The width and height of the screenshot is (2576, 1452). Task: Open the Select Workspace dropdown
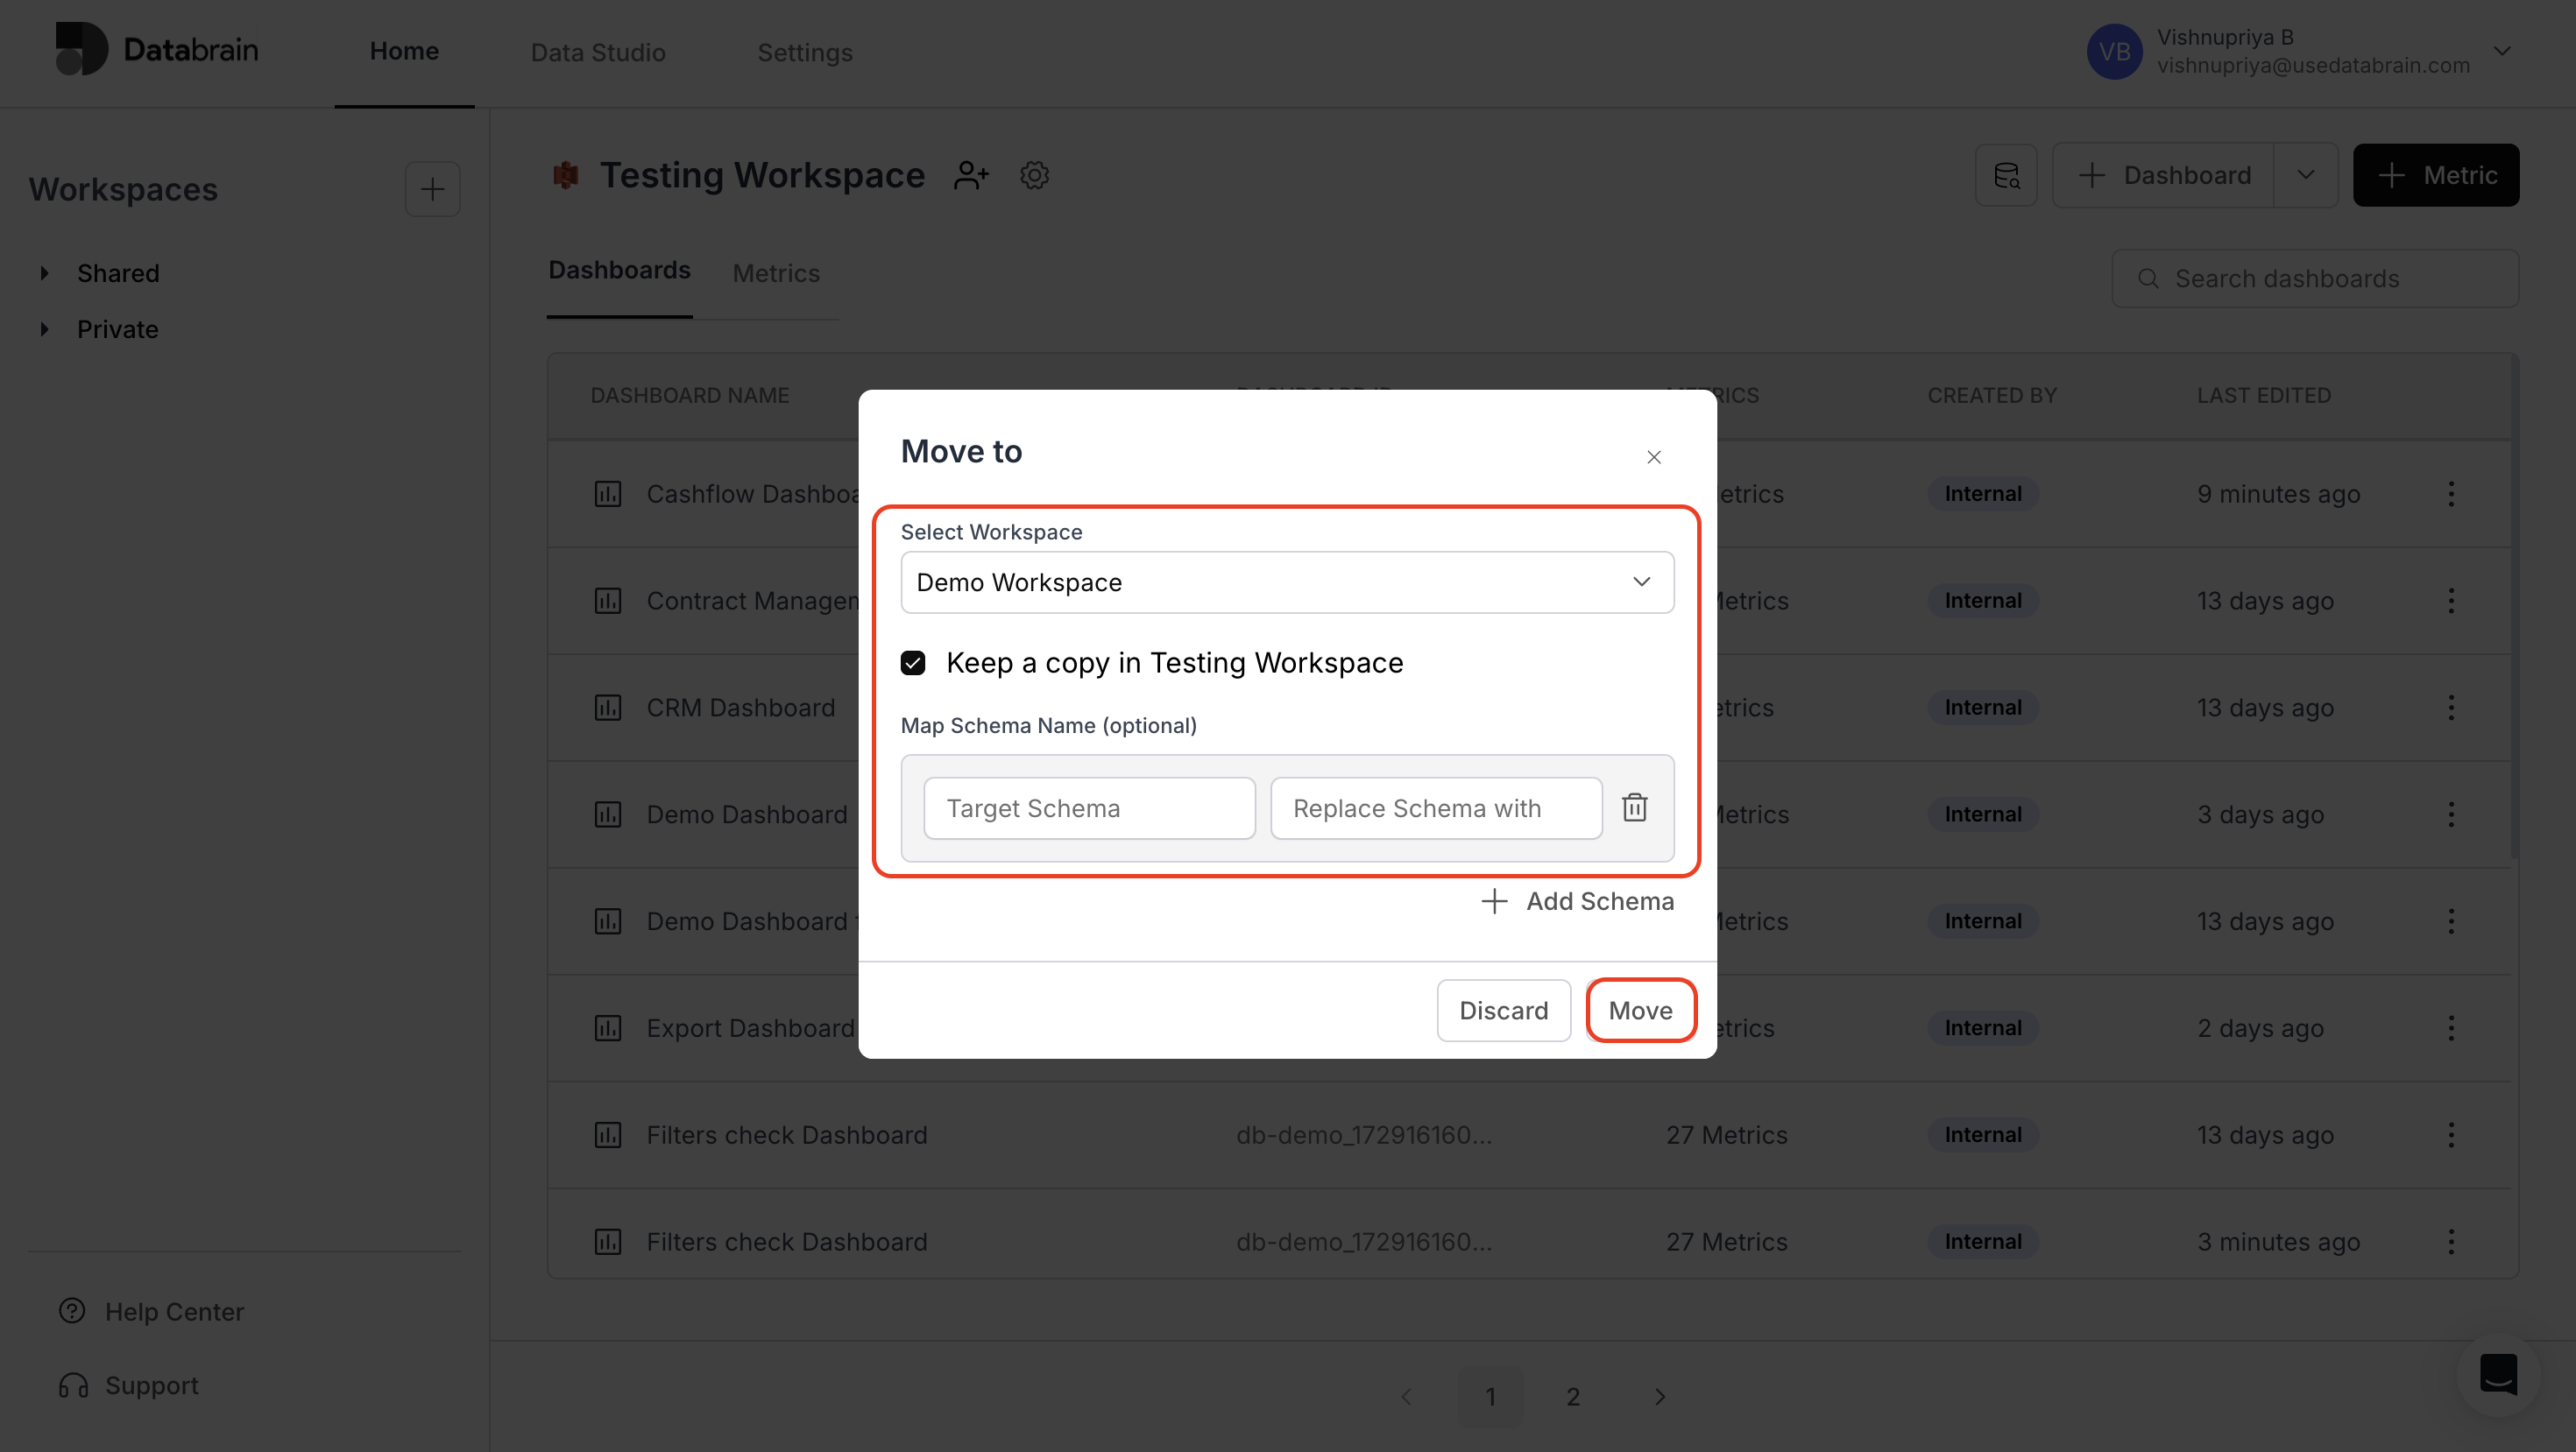(x=1286, y=582)
